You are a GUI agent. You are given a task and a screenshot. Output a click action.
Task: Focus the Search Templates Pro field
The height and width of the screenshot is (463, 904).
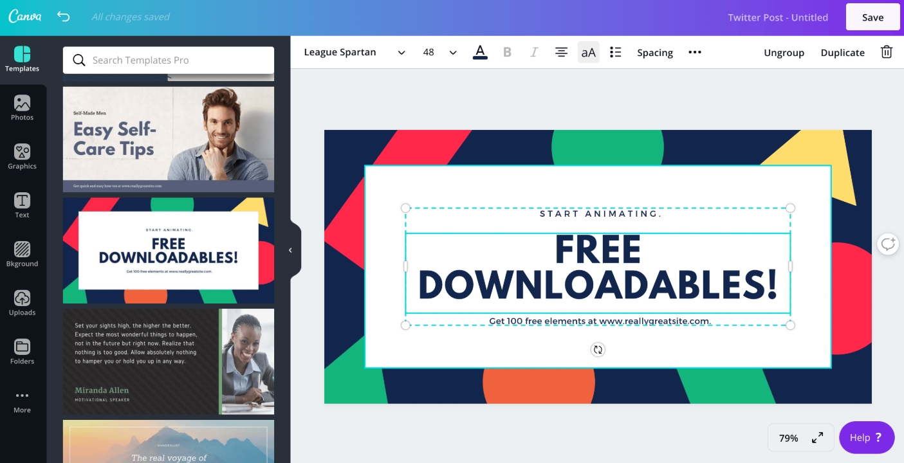(169, 60)
